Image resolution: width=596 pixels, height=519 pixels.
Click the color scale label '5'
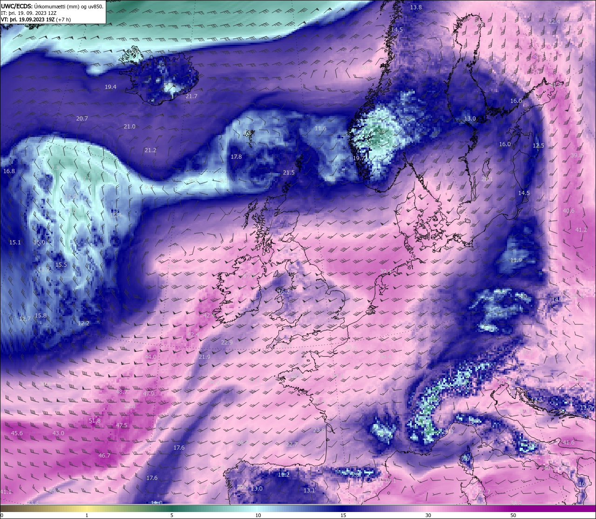coord(172,515)
